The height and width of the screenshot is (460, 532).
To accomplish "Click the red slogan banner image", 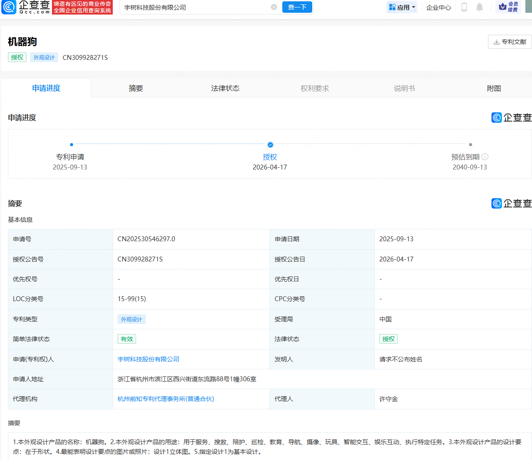I will [82, 7].
